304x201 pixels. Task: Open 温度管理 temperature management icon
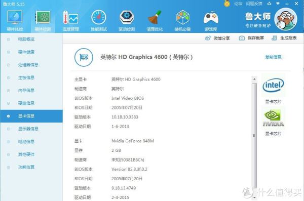click(71, 20)
